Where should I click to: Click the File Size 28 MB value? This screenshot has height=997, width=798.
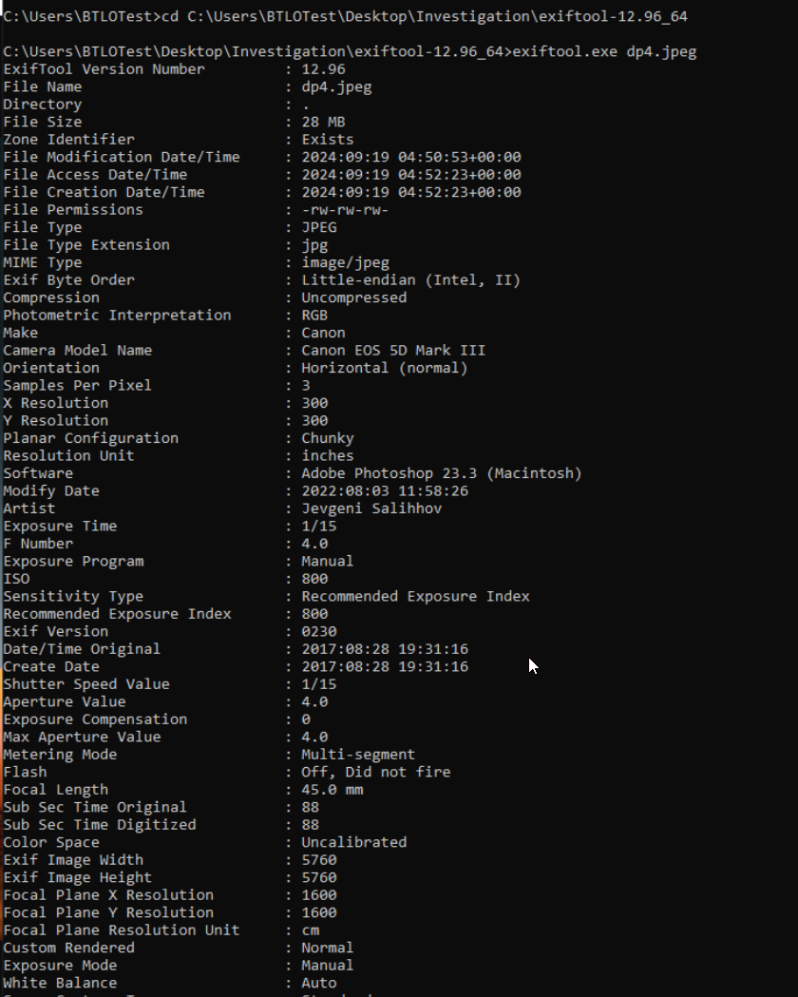323,122
